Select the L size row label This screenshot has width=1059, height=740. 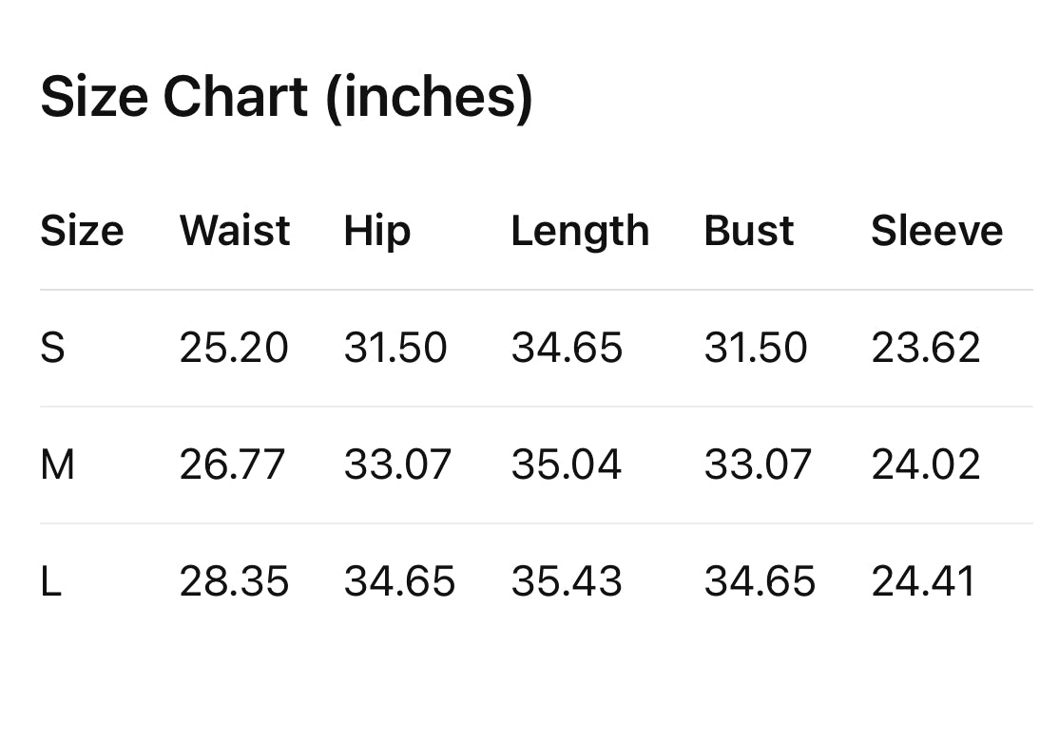(x=50, y=581)
